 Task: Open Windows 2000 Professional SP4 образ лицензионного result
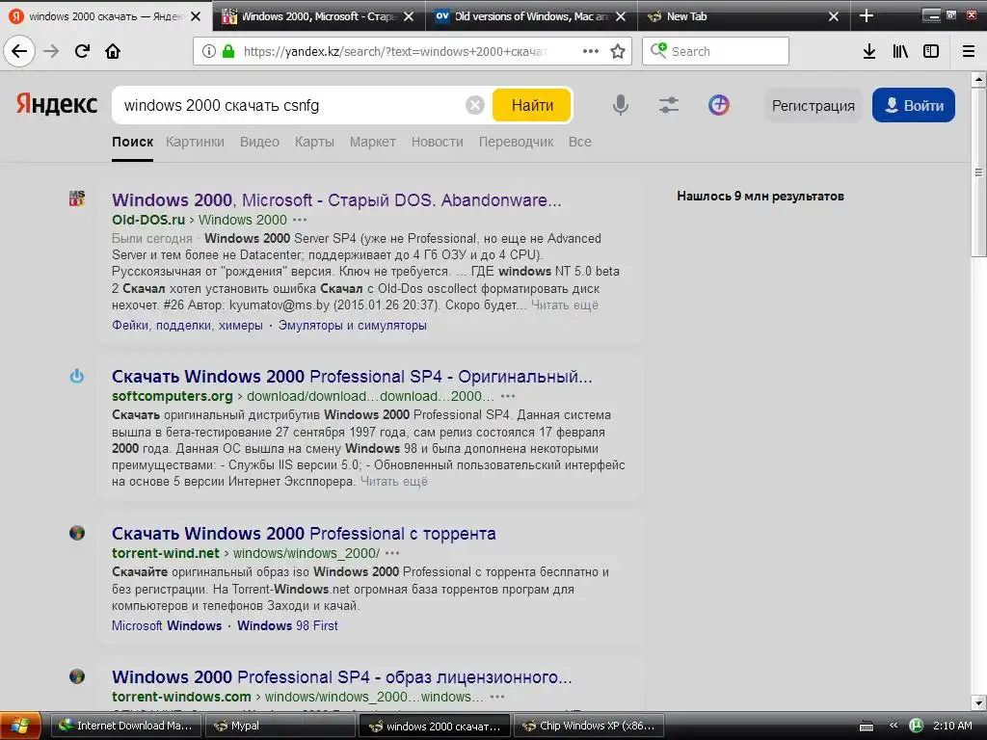tap(342, 677)
